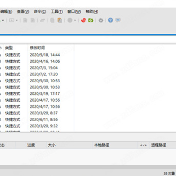Screen dimensions: 176x176
Task: Select the file modified 2020/5/18, 14:44
Action: click(x=45, y=55)
